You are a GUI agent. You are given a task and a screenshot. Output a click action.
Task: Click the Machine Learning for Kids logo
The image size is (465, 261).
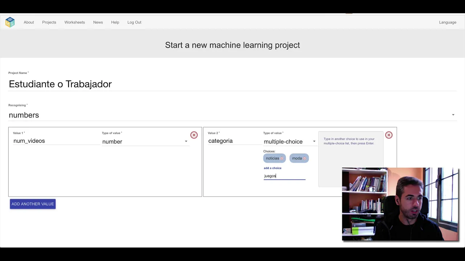(10, 22)
